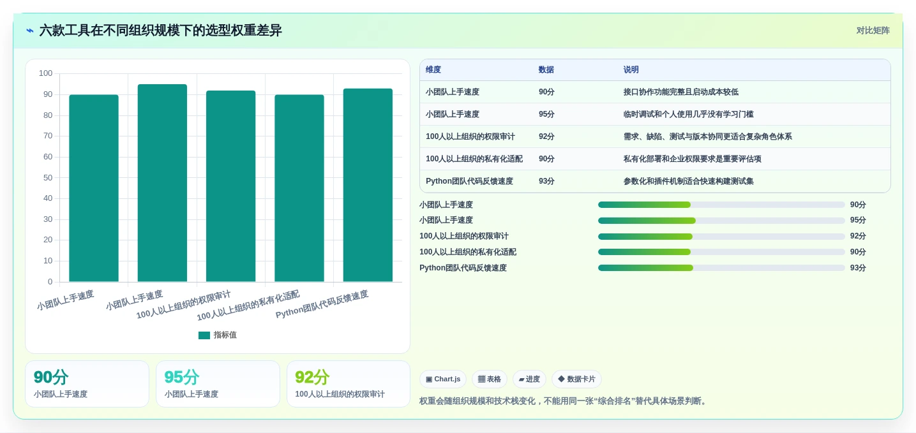Click the 说明 column header
Viewport: 916px width, 433px height.
tap(631, 70)
